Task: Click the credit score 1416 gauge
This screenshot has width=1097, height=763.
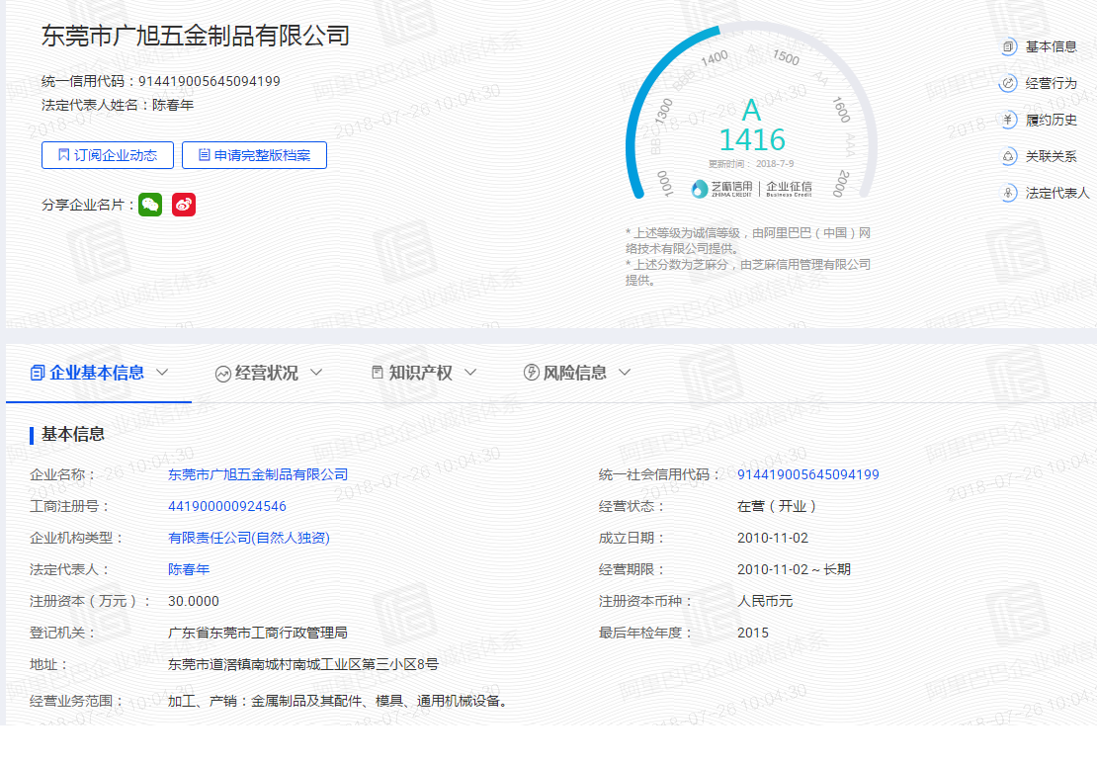Action: point(751,138)
